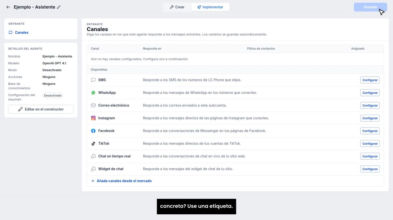The width and height of the screenshot is (393, 220).
Task: Click the Widget de chat icon
Action: (x=93, y=169)
